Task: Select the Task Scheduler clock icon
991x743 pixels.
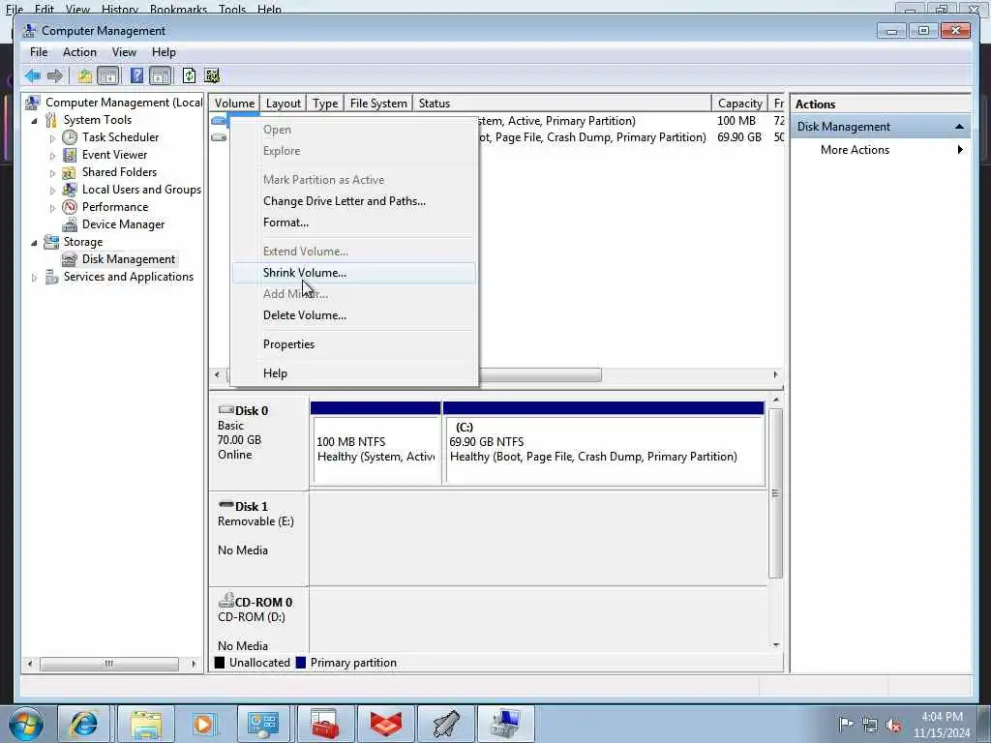Action: click(70, 137)
